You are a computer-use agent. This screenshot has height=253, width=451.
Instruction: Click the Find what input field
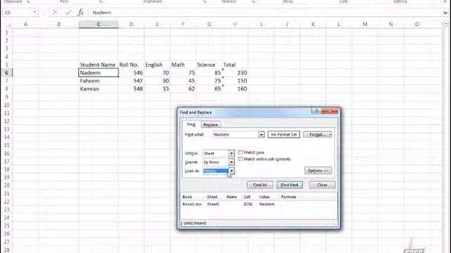[x=235, y=134]
